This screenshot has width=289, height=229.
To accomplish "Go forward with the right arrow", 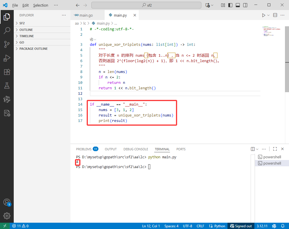I will pyautogui.click(x=85, y=5).
